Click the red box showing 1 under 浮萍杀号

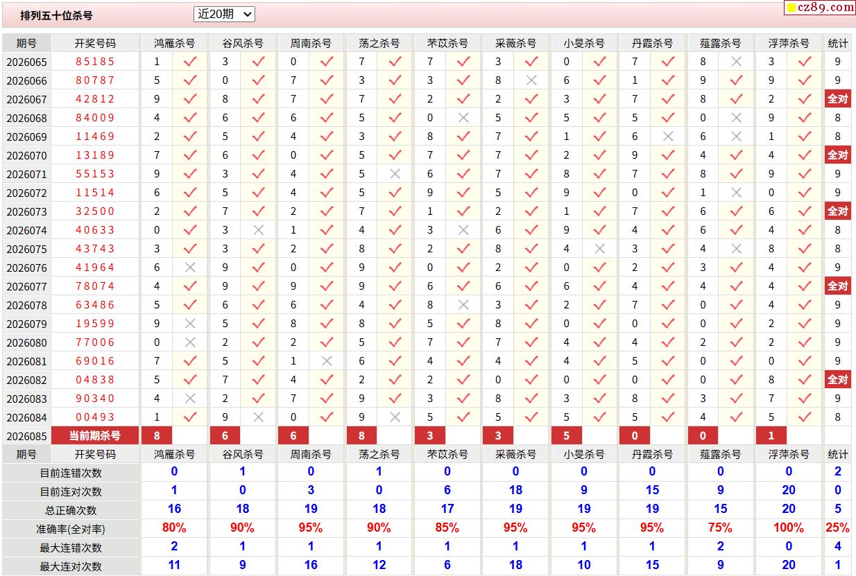pyautogui.click(x=771, y=436)
